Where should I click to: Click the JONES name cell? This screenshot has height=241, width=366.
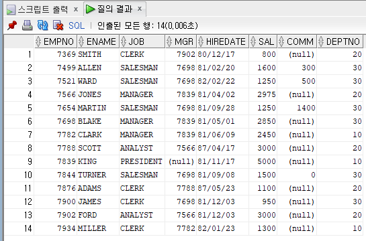click(x=98, y=94)
